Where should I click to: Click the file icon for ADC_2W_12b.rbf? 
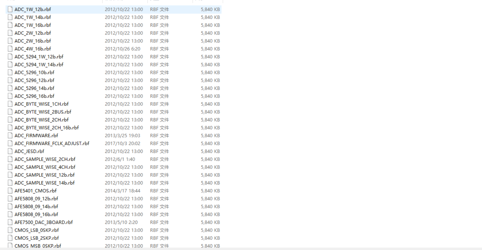[x=10, y=33]
